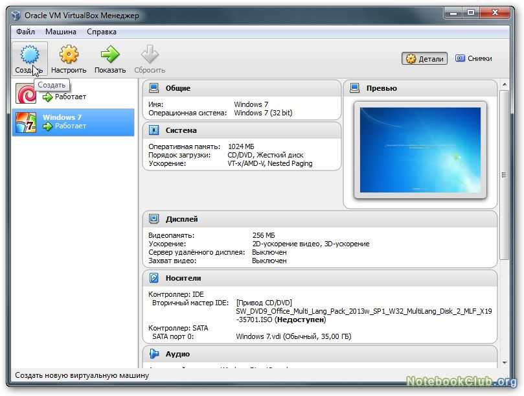The height and width of the screenshot is (396, 524).
Task: Click the 'Контроллер: IDE' label
Action: [x=176, y=294]
